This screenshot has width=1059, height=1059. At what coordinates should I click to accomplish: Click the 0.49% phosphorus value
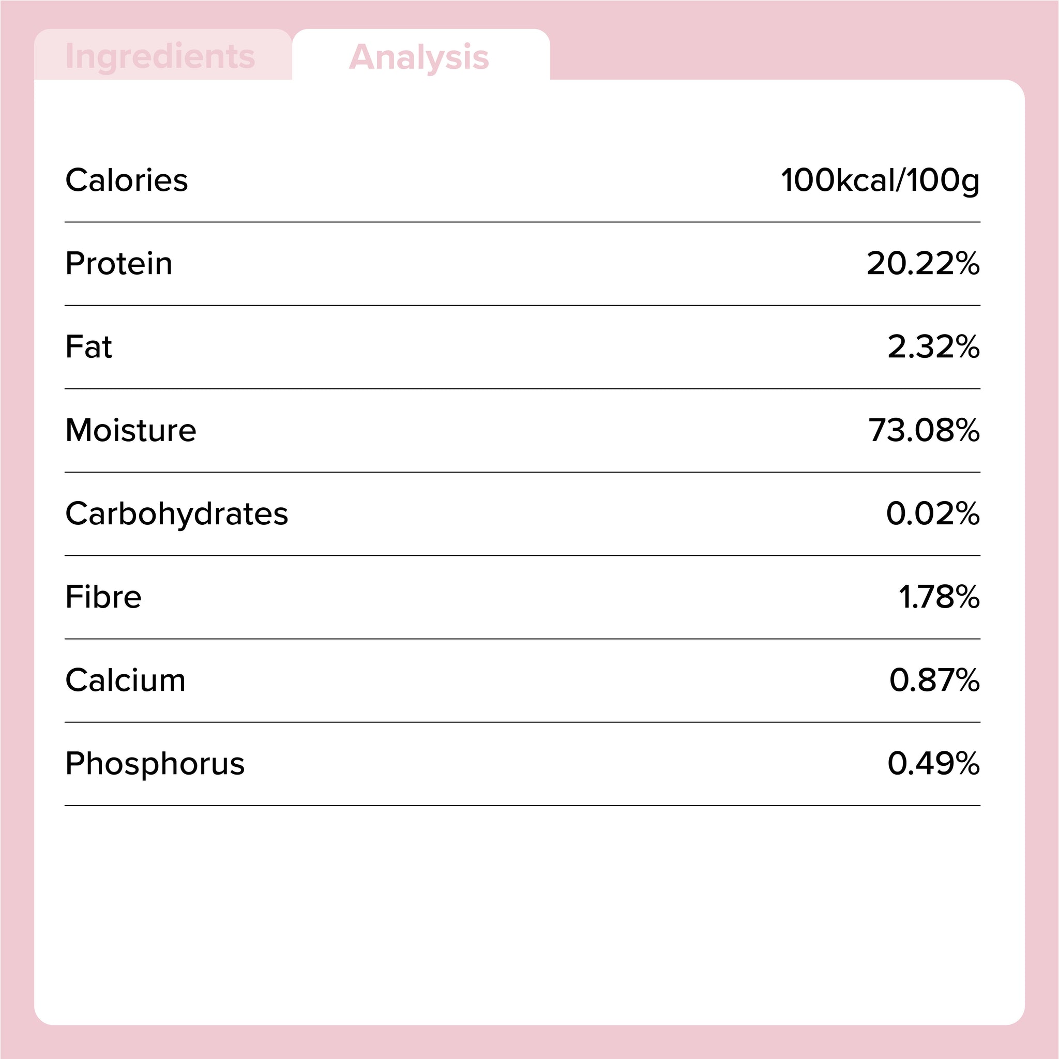coord(933,764)
